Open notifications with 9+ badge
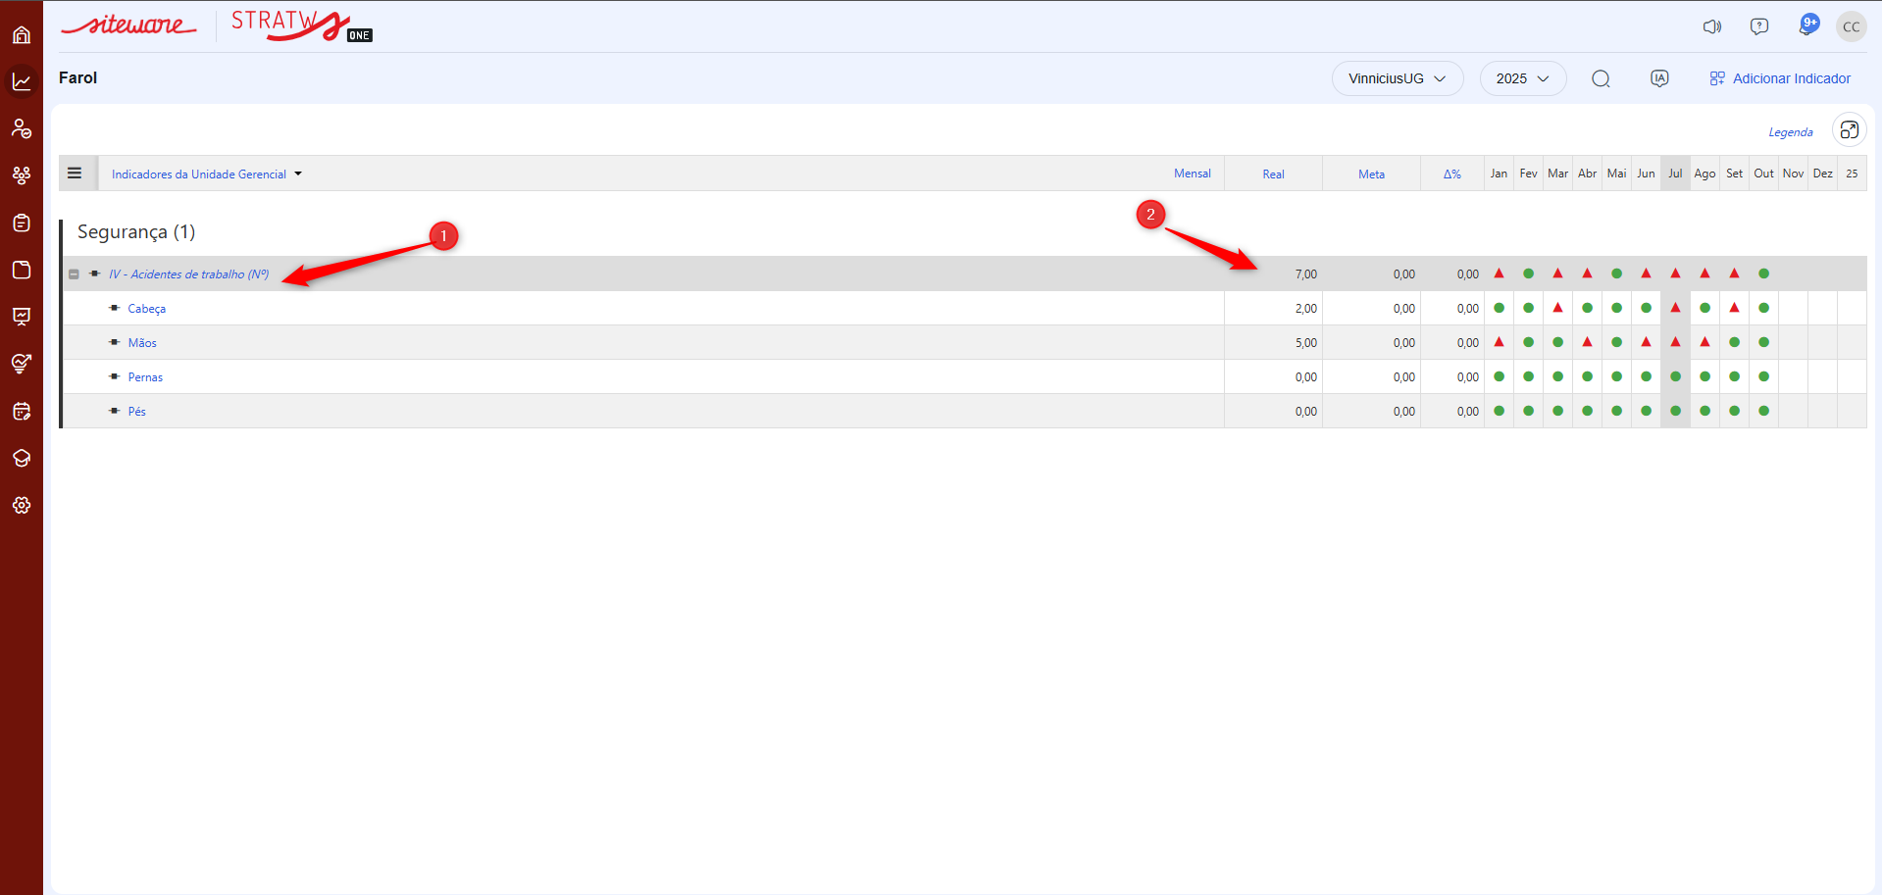The height and width of the screenshot is (895, 1882). coord(1806,25)
